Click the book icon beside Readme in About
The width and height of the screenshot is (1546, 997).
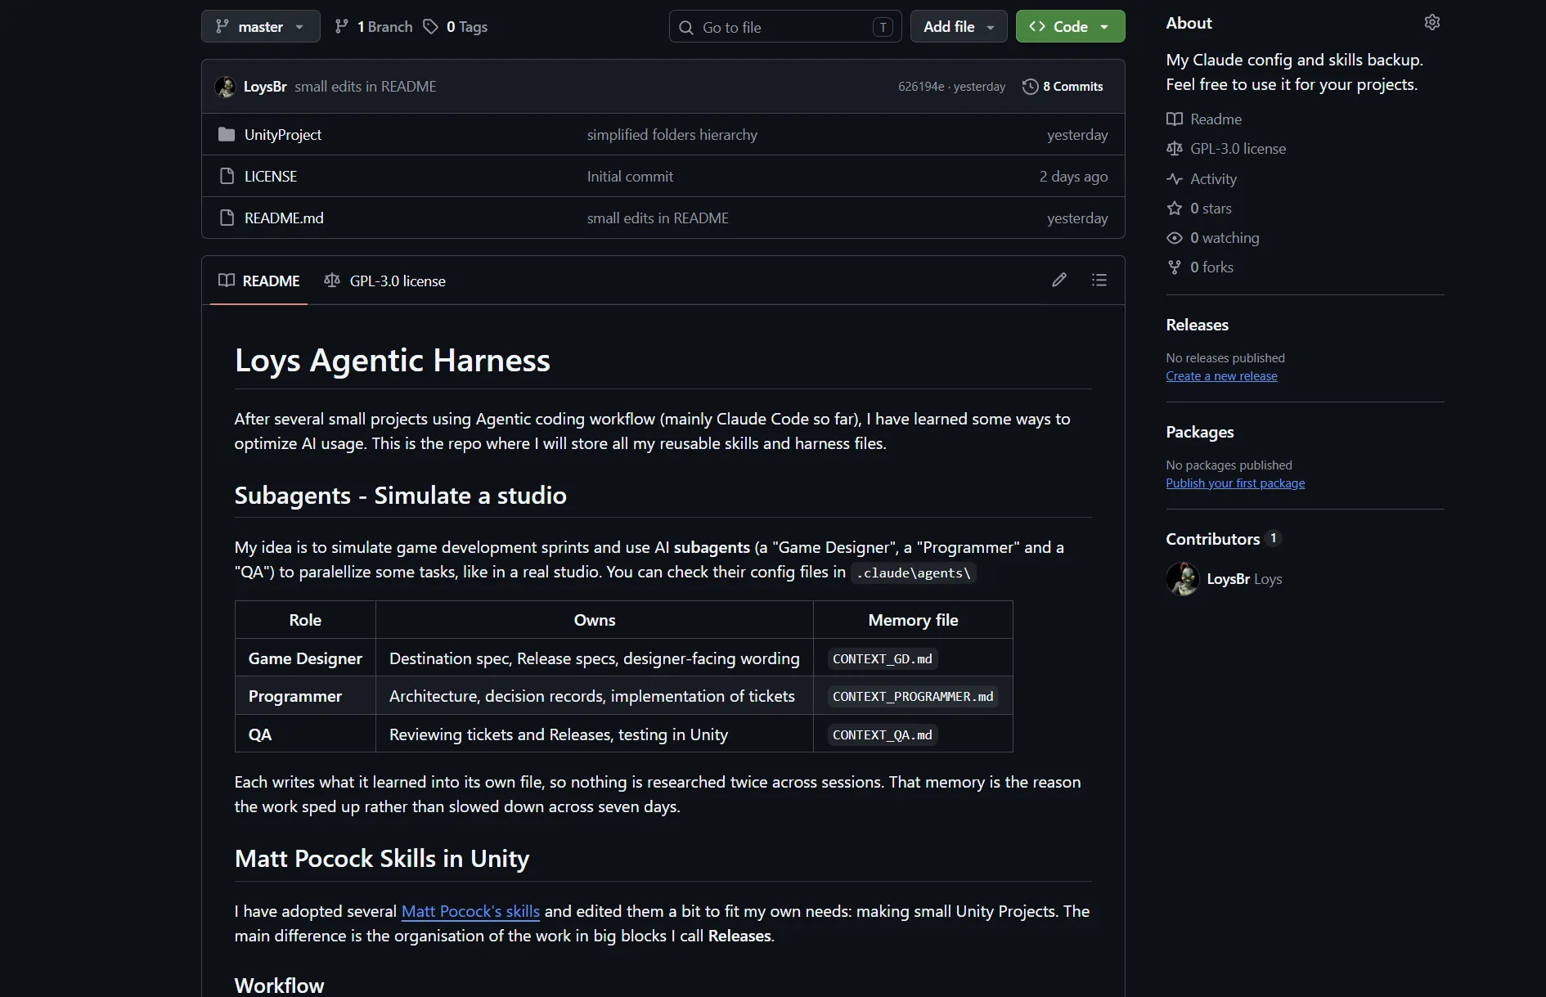tap(1175, 119)
